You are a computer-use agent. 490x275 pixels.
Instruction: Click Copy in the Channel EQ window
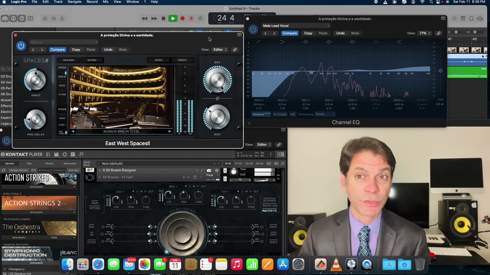308,33
